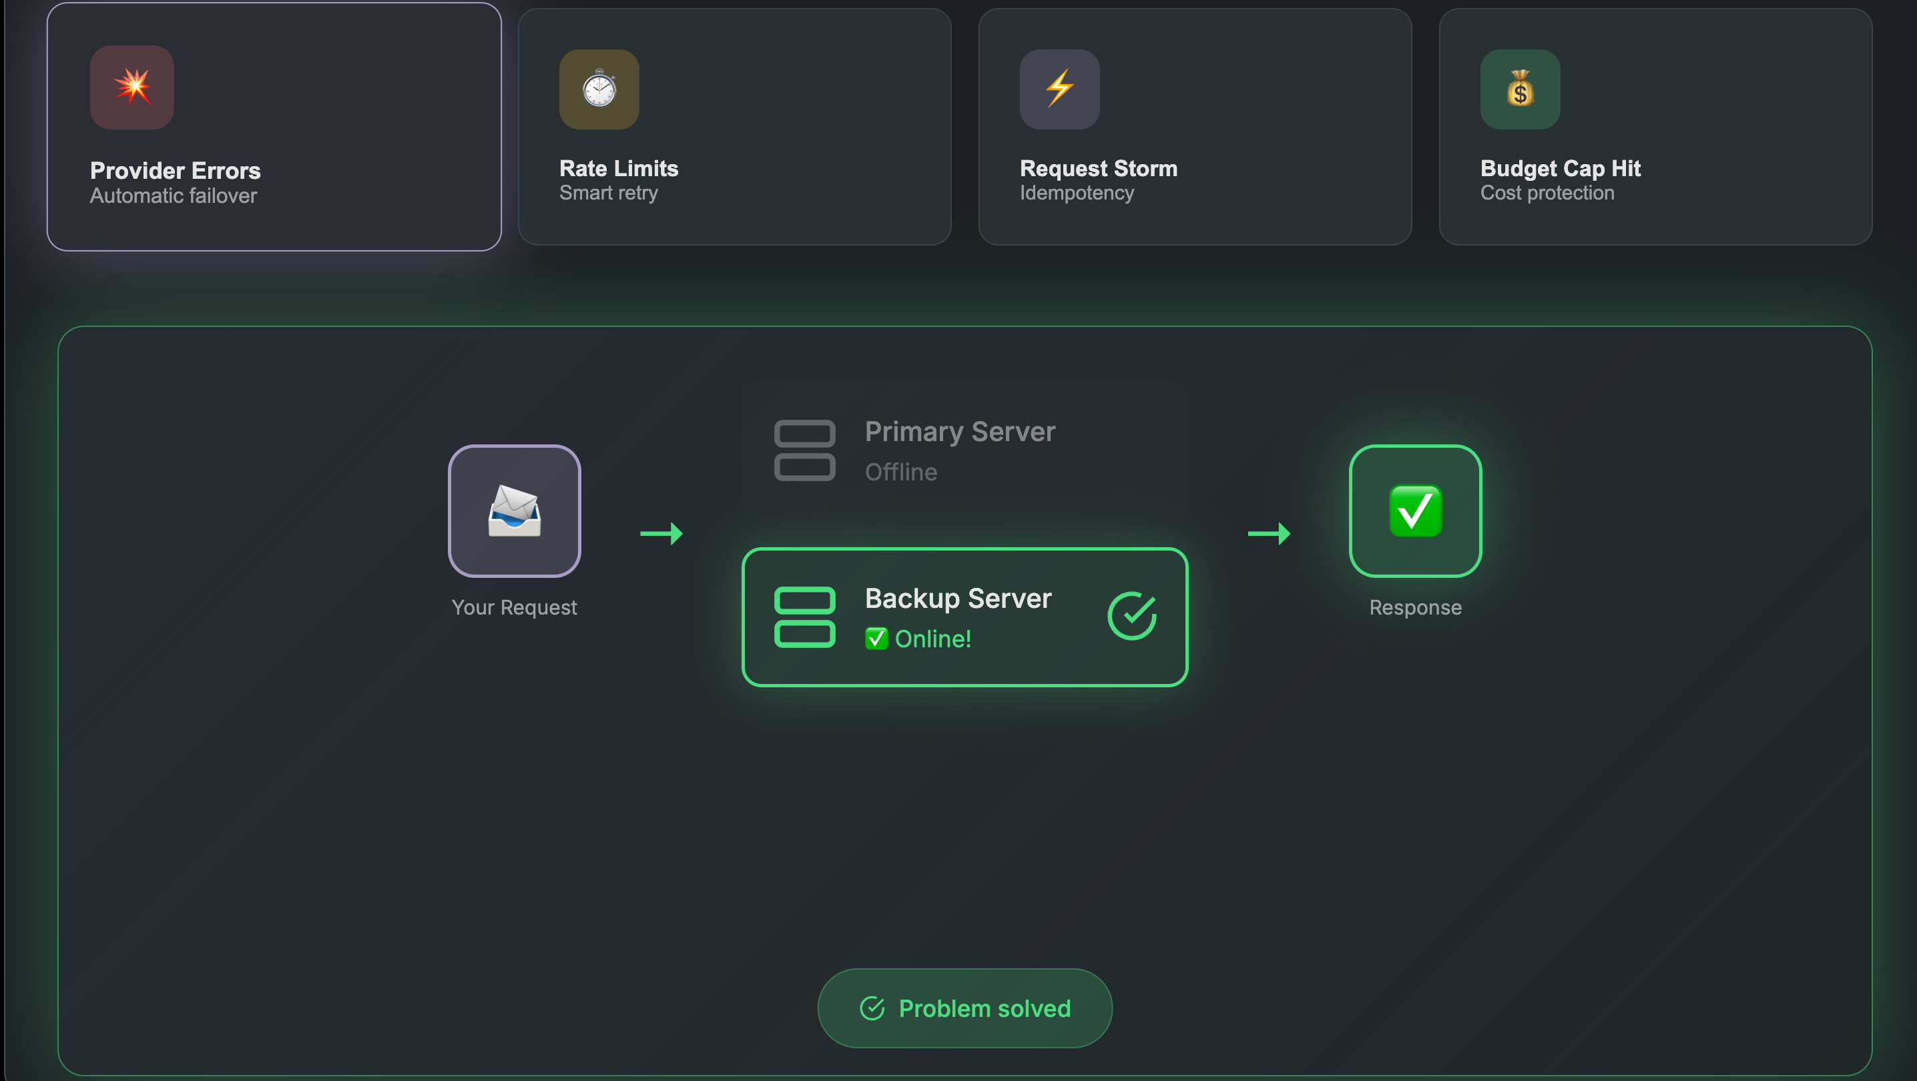Click the Rate Limits stopwatch icon

coord(599,89)
